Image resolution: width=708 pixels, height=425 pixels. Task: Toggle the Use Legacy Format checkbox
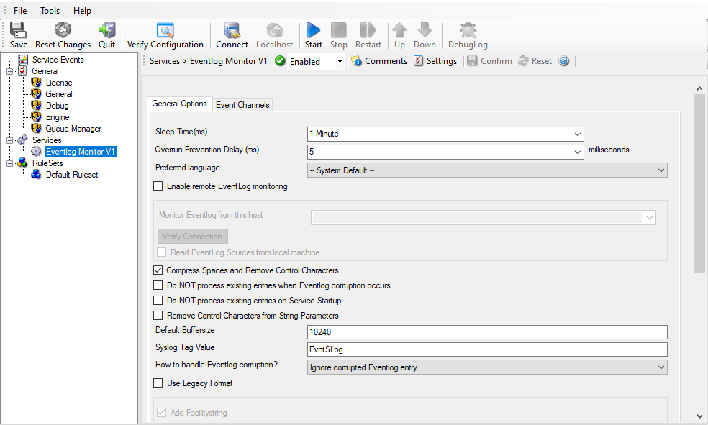click(x=158, y=383)
